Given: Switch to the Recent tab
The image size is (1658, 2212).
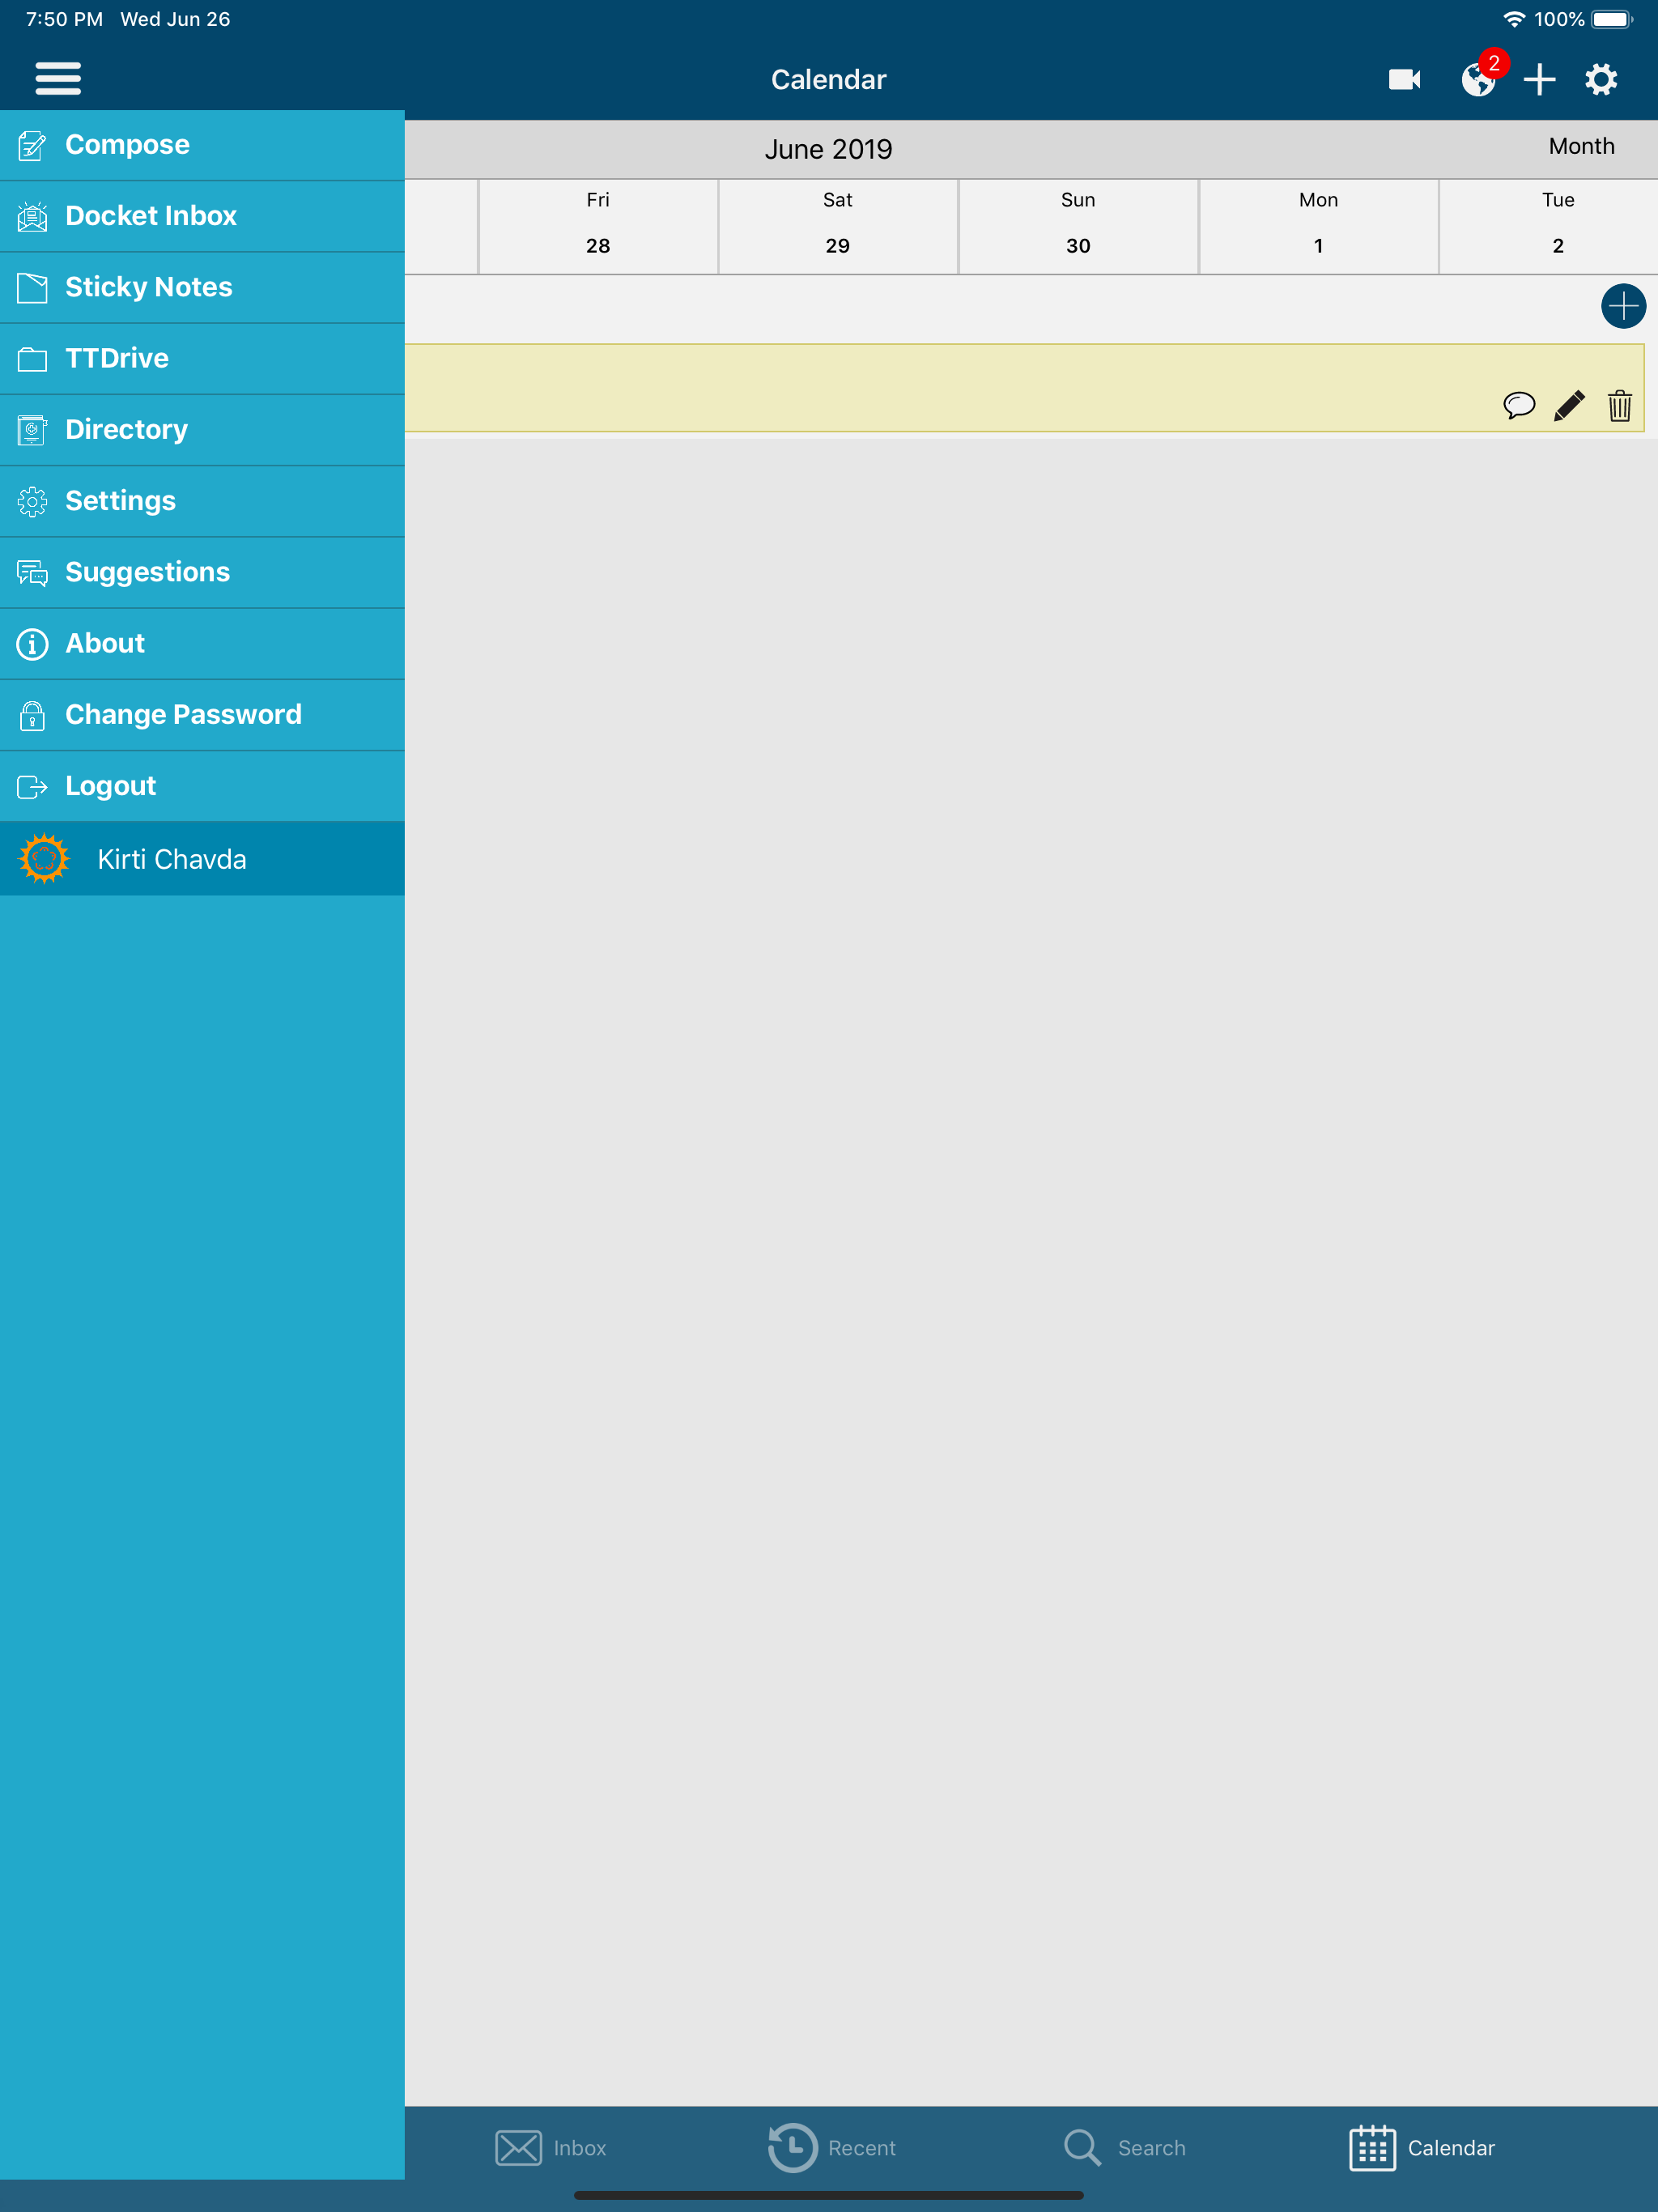Looking at the screenshot, I should [832, 2147].
